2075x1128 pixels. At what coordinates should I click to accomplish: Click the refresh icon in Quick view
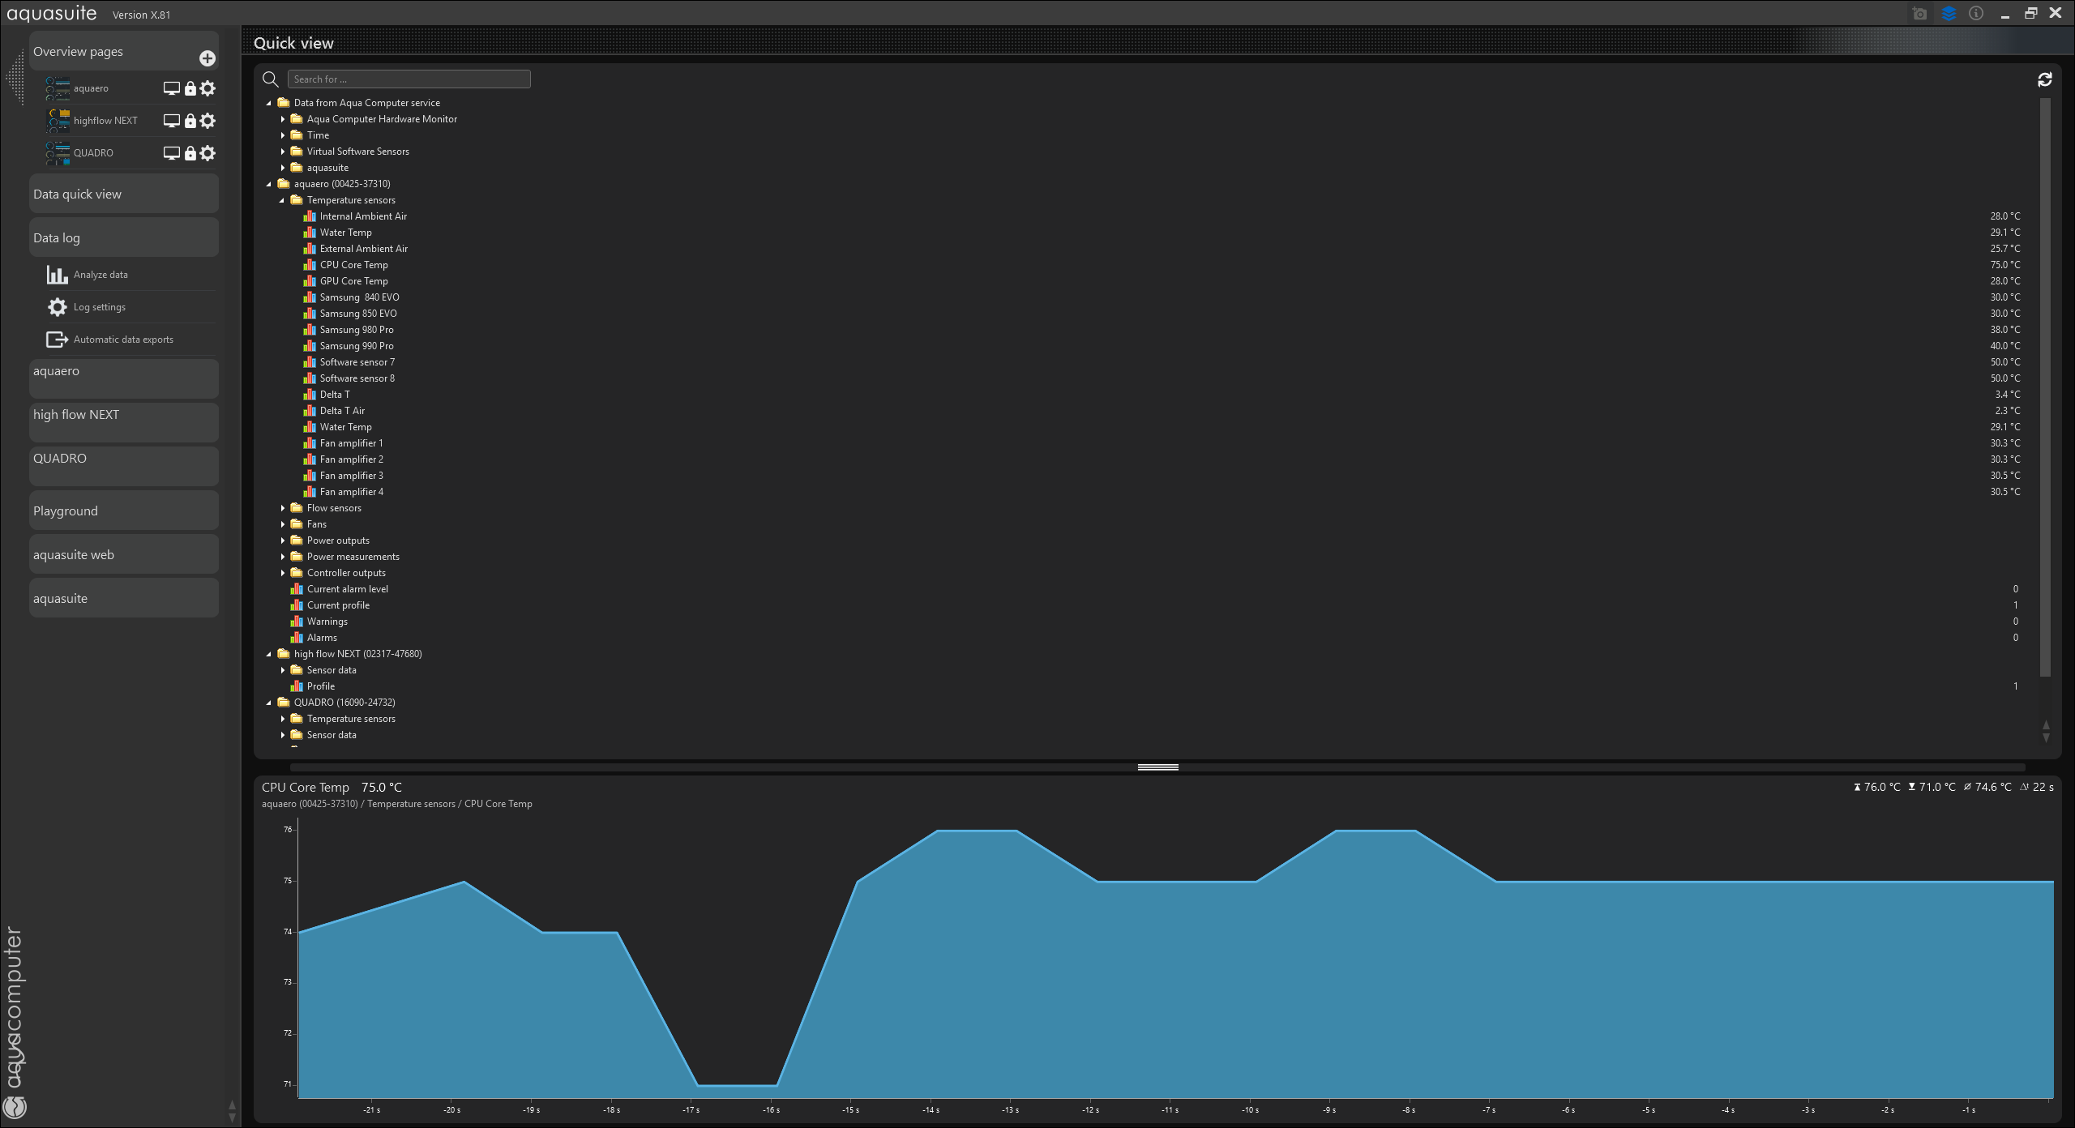(2045, 79)
